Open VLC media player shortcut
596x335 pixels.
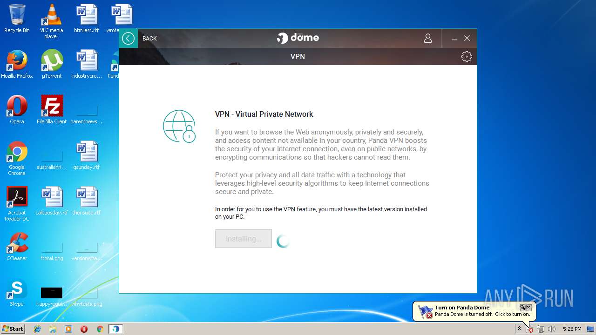point(51,21)
